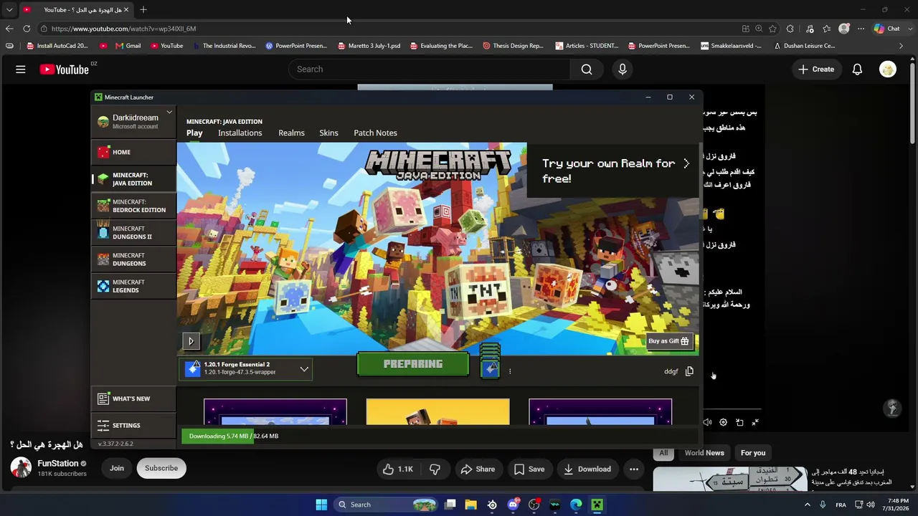Click the YouTube logo
The image size is (918, 516).
point(64,70)
